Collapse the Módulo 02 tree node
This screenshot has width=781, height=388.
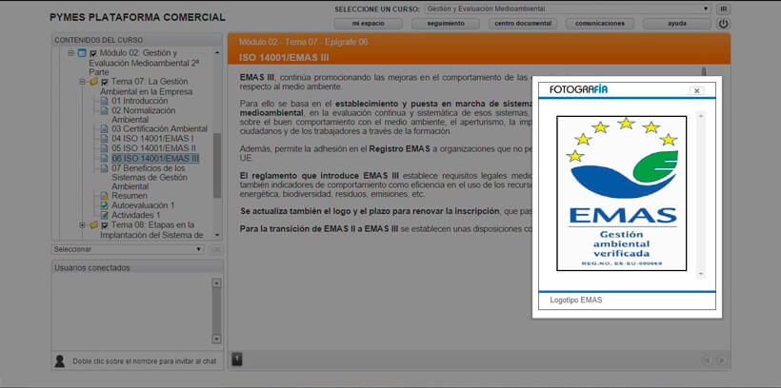tap(70, 52)
